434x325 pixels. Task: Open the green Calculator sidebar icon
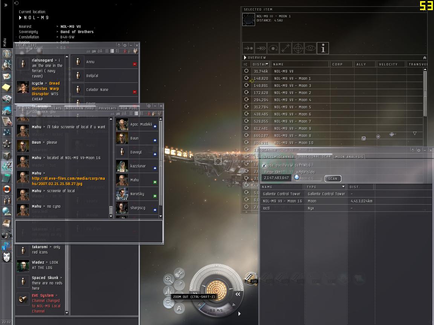click(x=7, y=178)
